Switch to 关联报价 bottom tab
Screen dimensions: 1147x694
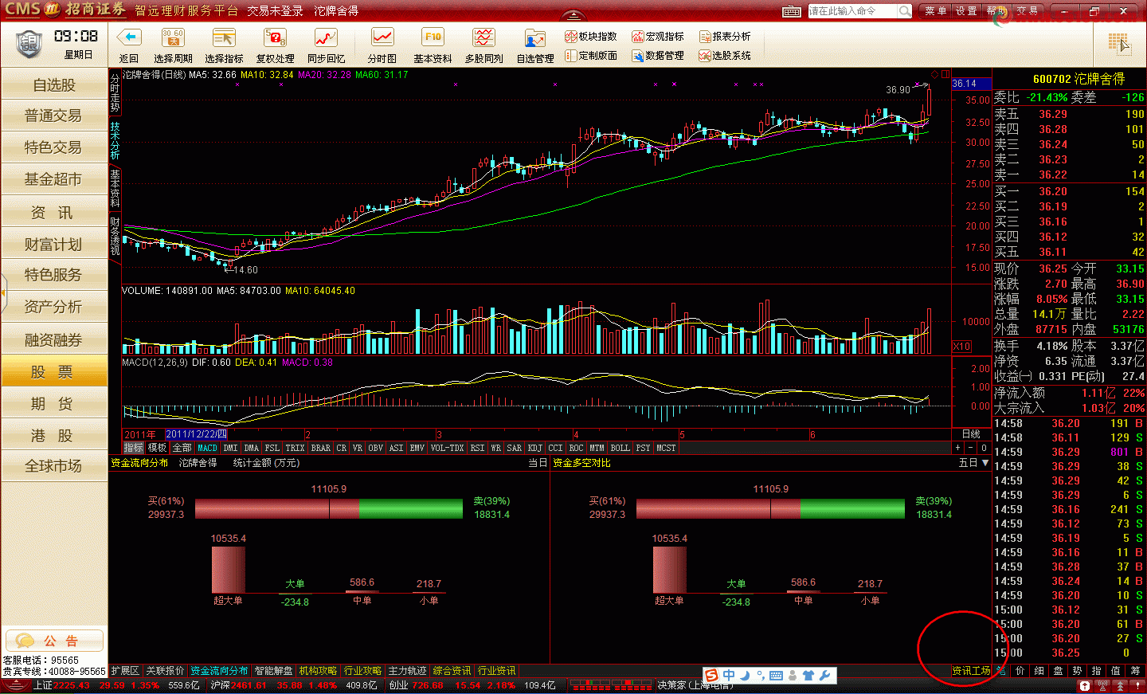tap(165, 671)
